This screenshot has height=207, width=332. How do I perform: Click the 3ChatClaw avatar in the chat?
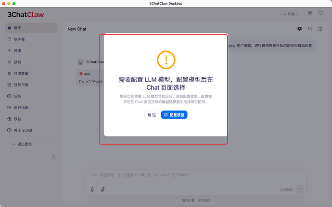click(80, 62)
